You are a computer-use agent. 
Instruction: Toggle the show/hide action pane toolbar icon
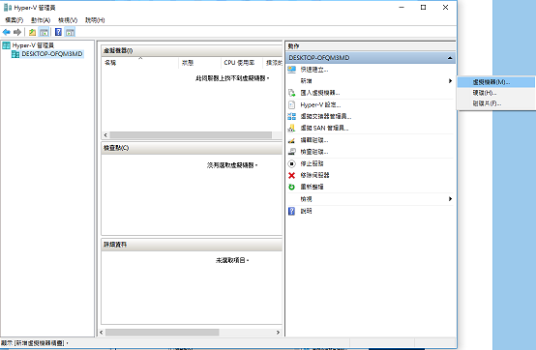[x=70, y=32]
